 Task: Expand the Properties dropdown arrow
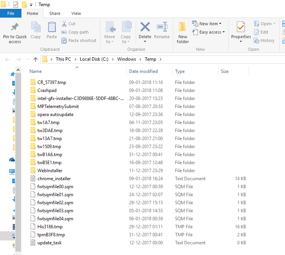point(241,41)
